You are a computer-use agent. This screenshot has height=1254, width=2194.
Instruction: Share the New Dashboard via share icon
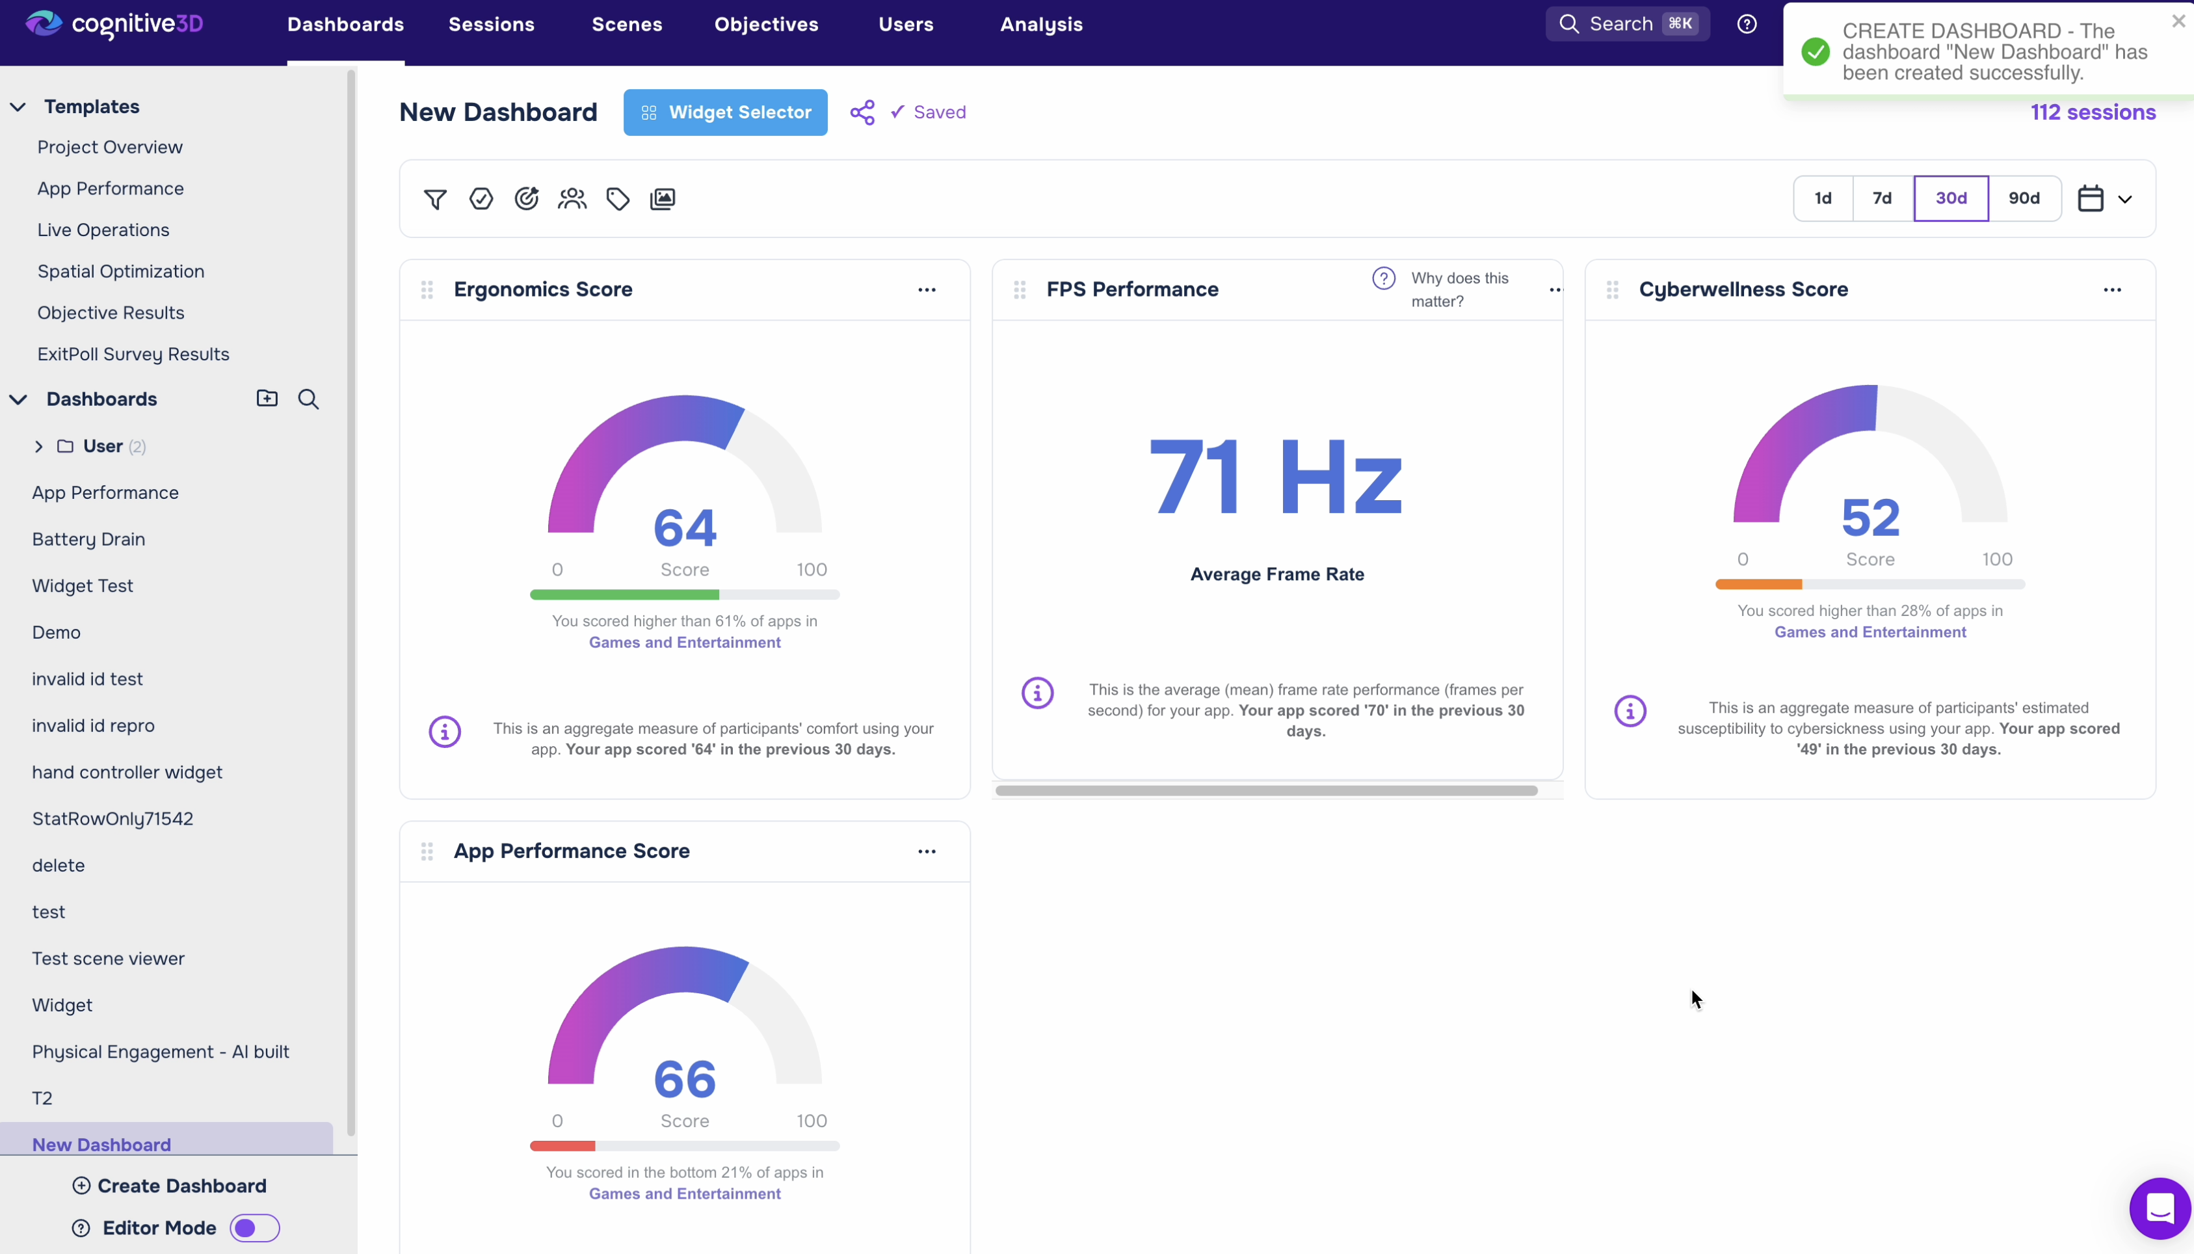pos(862,113)
